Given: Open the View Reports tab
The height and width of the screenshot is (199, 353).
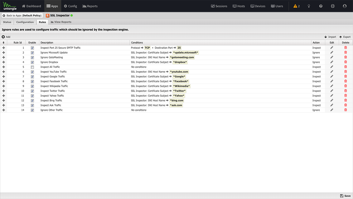Looking at the screenshot, I should click(61, 22).
